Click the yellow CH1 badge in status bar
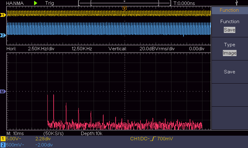Screen dimensions: 248x148 coord(3,139)
